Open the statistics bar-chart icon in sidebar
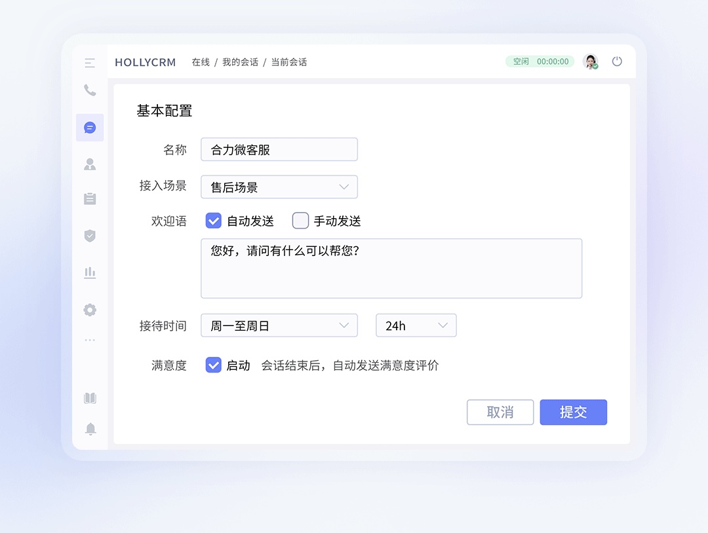Screen dimensions: 708x533 coord(90,272)
